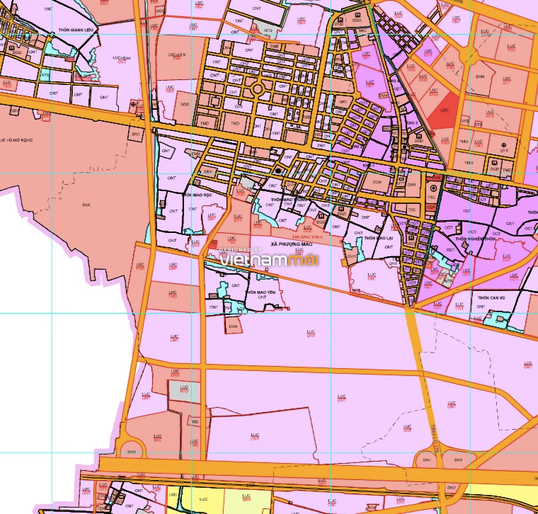Screen dimensions: 538x514
Task: Click the grey NTD parcel under LUC label
Action: click(184, 391)
